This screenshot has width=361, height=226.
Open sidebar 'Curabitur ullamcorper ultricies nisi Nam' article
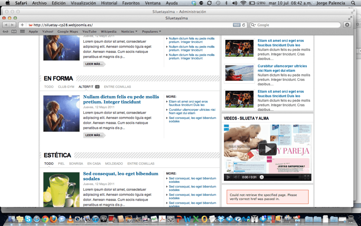[x=282, y=68]
